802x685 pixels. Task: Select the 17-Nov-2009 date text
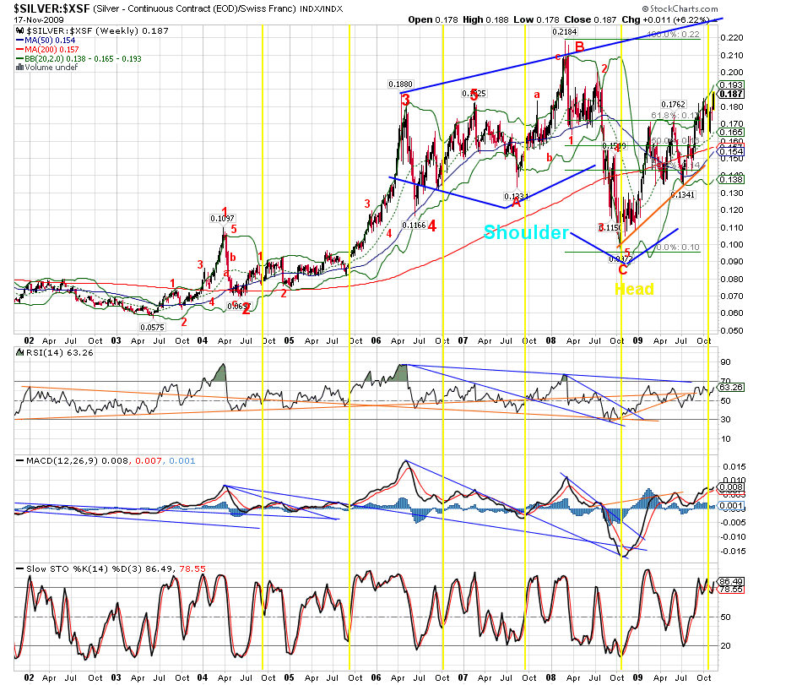point(39,19)
